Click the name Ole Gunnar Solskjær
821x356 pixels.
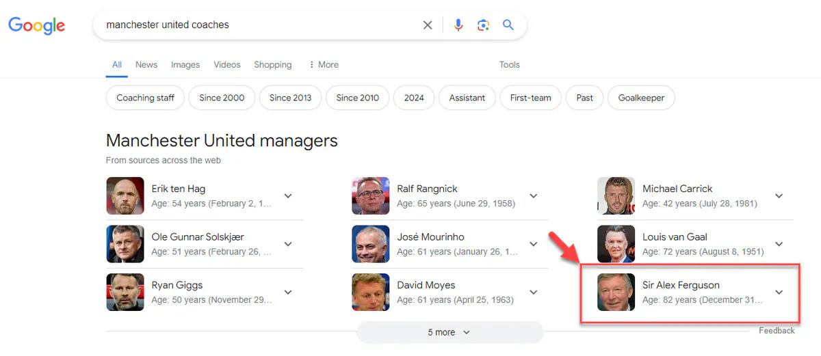198,237
